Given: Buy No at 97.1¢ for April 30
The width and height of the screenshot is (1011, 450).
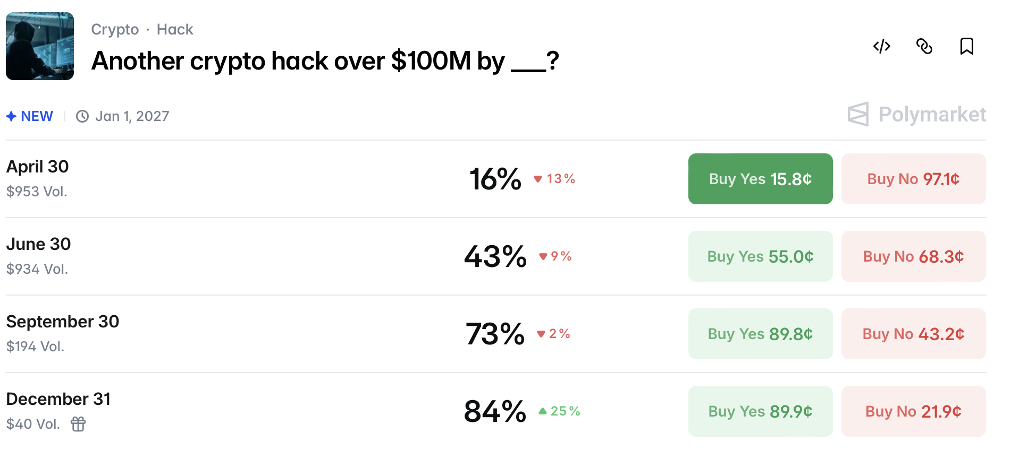Looking at the screenshot, I should (913, 179).
